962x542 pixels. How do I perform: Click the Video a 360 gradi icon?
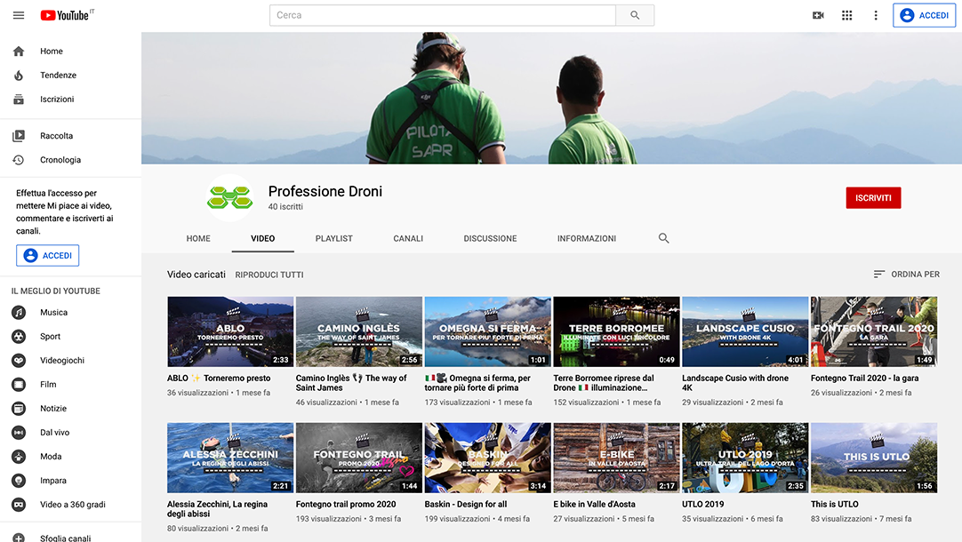pyautogui.click(x=19, y=504)
